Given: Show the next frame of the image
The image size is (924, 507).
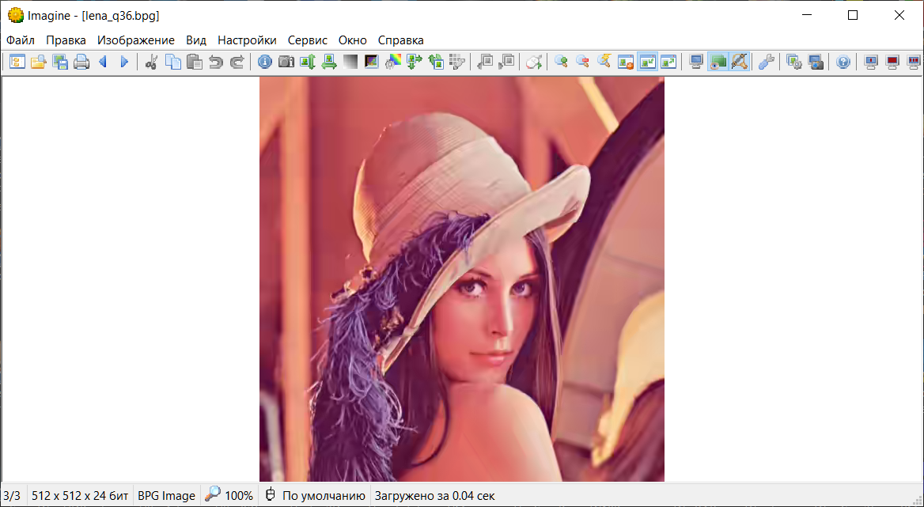Looking at the screenshot, I should [x=506, y=61].
